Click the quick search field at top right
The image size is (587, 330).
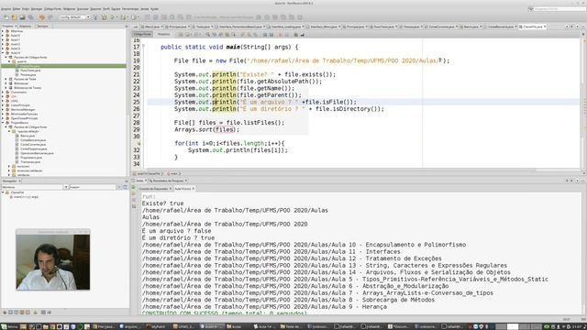pos(558,8)
